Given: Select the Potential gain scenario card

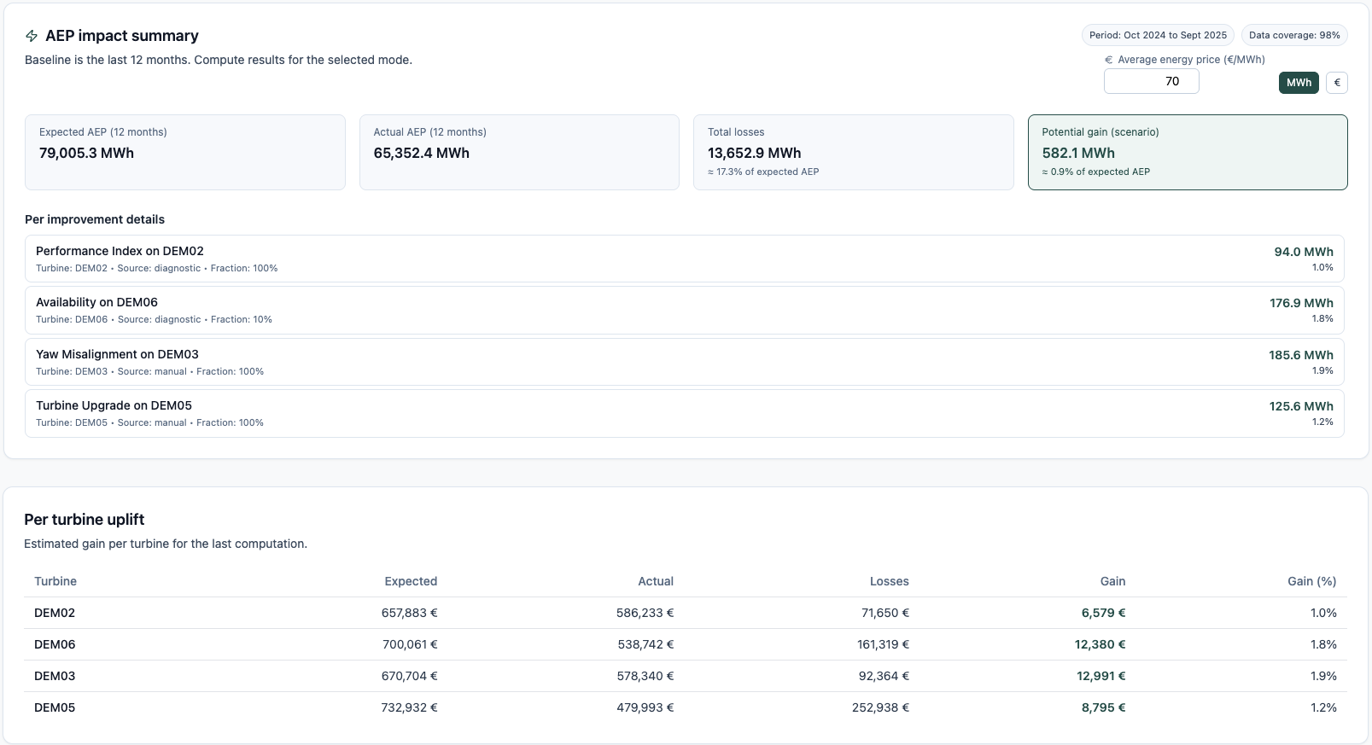Looking at the screenshot, I should pos(1187,152).
